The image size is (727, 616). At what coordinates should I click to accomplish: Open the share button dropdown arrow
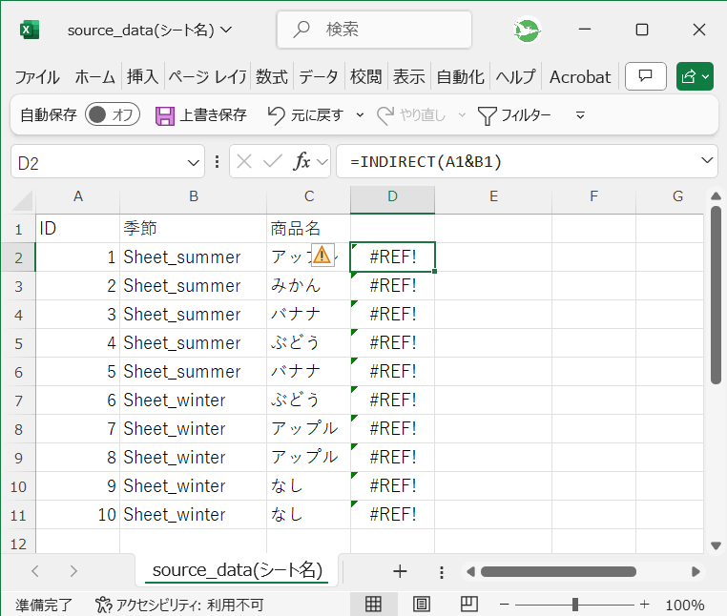pos(706,76)
